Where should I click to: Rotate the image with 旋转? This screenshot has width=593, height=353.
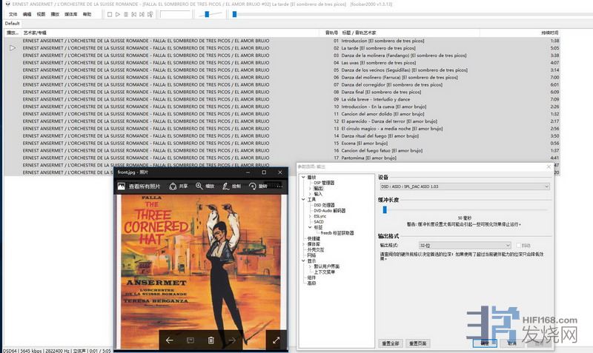[257, 186]
